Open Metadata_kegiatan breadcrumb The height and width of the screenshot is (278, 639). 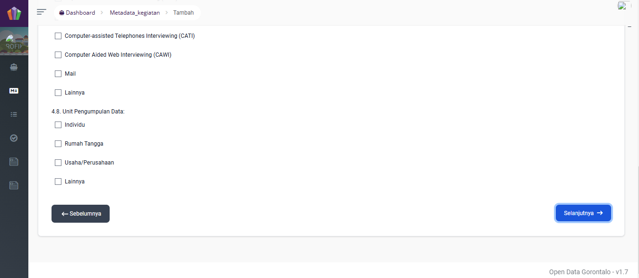point(135,13)
